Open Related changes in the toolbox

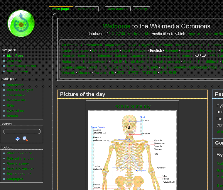[20, 158]
